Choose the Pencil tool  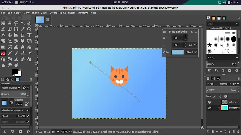[9, 53]
